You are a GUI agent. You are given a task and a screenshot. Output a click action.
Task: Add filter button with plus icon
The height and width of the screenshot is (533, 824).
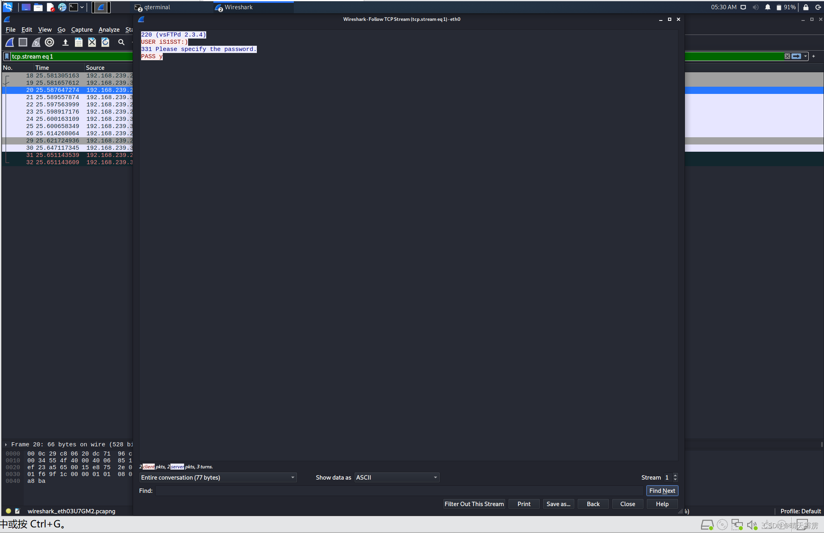(x=814, y=56)
